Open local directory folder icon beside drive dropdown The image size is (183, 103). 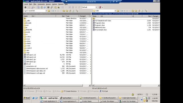coord(49,11)
